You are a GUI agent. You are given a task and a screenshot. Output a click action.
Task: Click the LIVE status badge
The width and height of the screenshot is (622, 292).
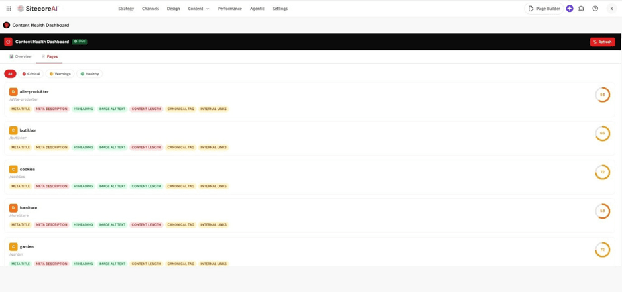click(x=80, y=42)
